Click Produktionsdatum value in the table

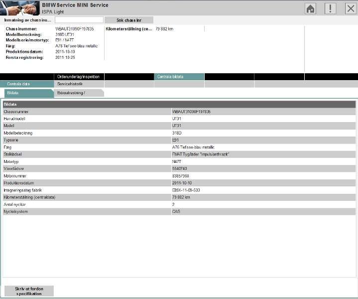point(182,183)
